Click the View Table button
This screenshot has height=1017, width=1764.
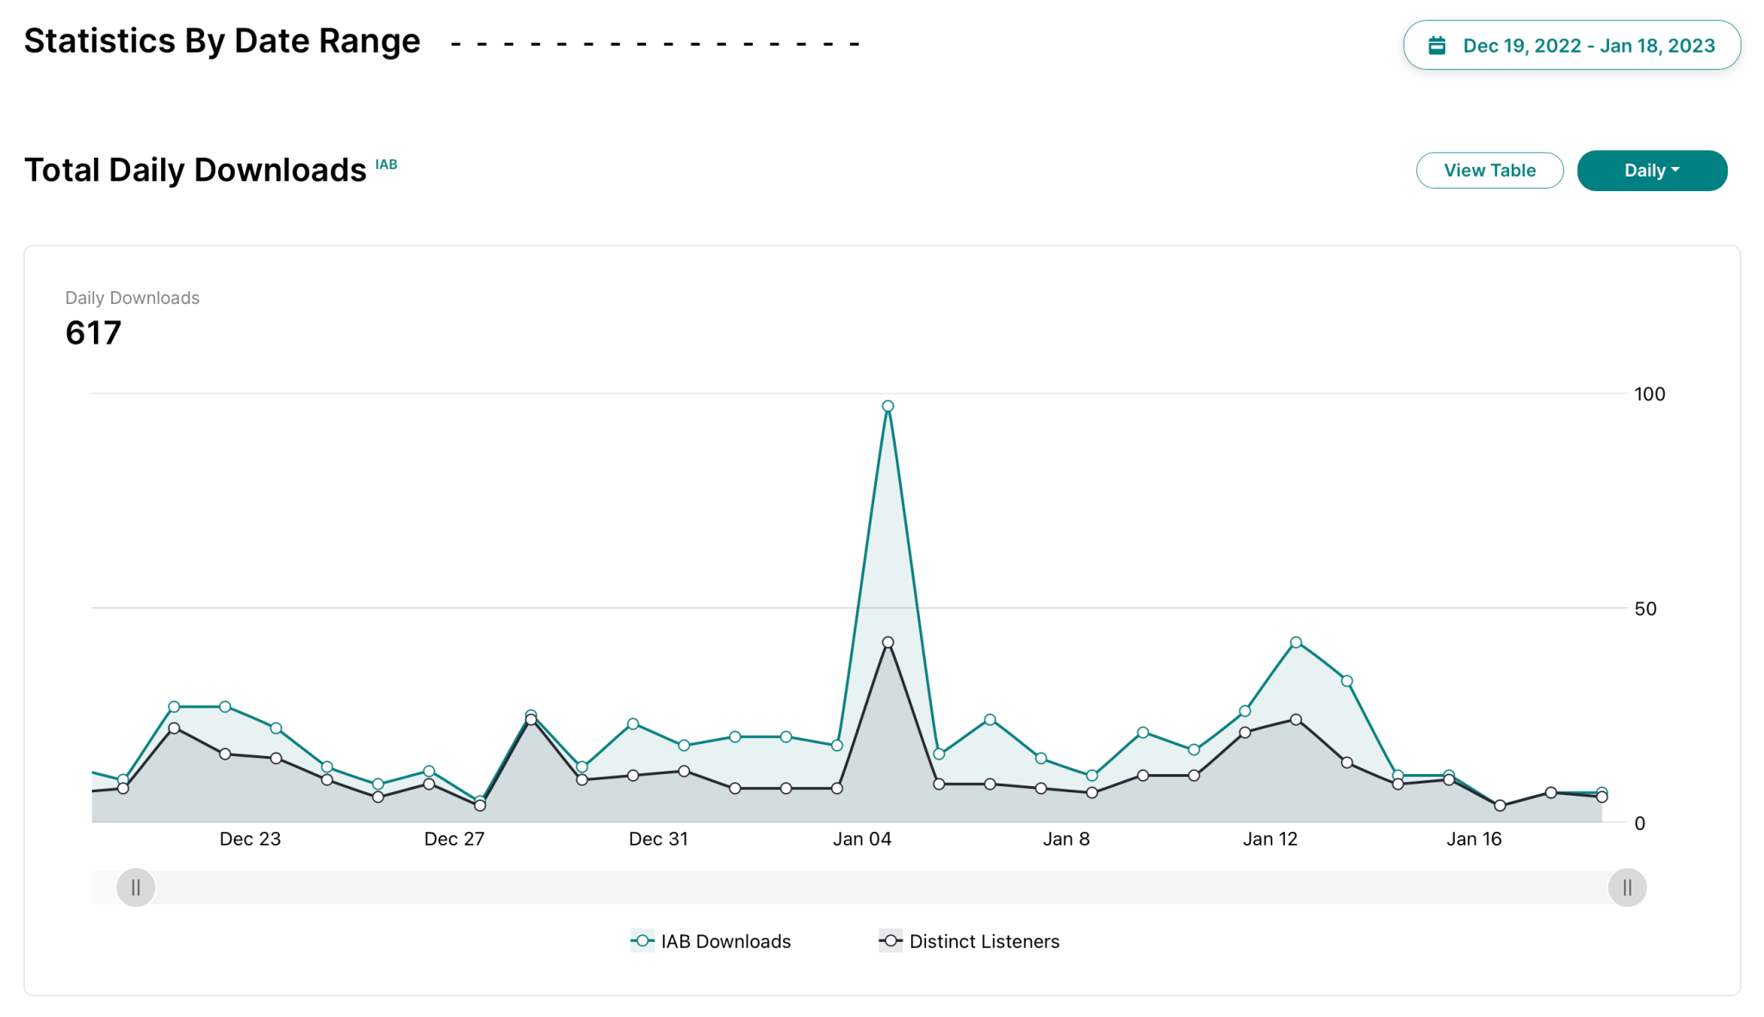coord(1489,171)
